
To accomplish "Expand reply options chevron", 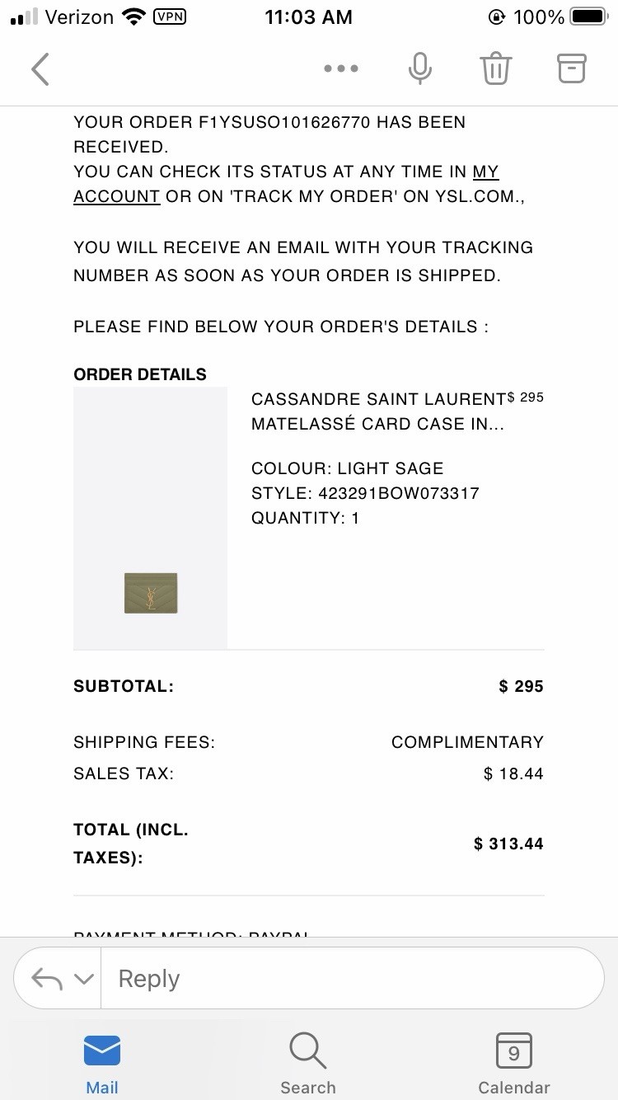I will [x=83, y=980].
